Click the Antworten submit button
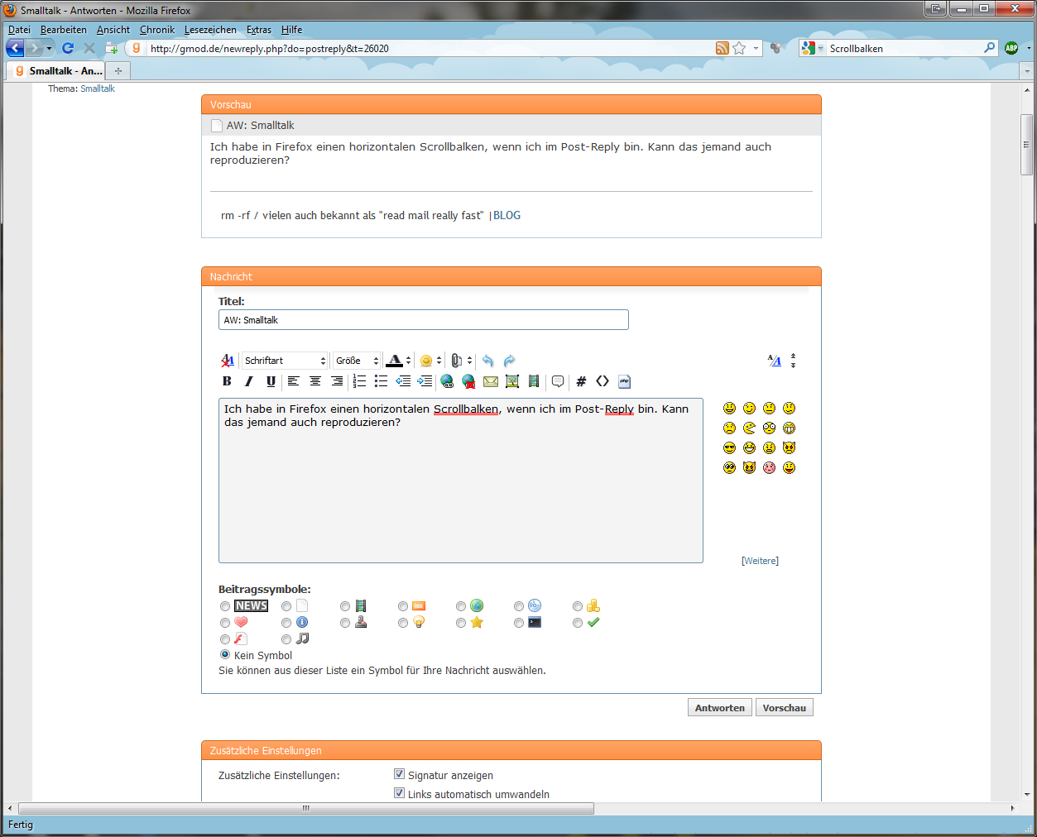This screenshot has width=1037, height=837. (x=720, y=708)
